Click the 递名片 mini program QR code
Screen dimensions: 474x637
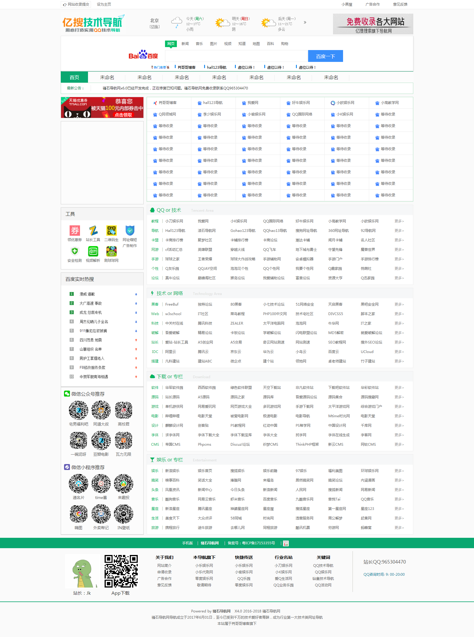(79, 484)
